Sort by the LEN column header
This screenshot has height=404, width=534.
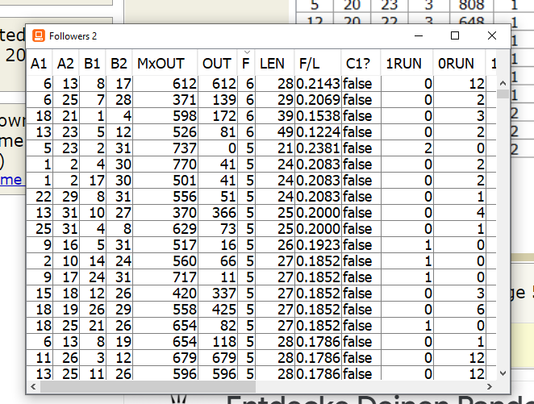(275, 64)
